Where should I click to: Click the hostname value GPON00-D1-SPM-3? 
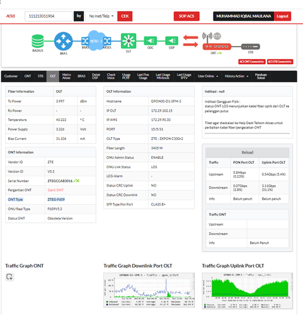click(166, 101)
